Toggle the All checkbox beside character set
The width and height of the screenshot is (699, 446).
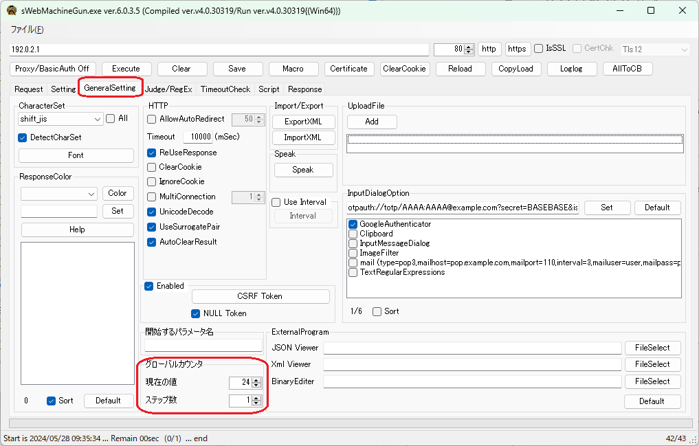coord(111,118)
